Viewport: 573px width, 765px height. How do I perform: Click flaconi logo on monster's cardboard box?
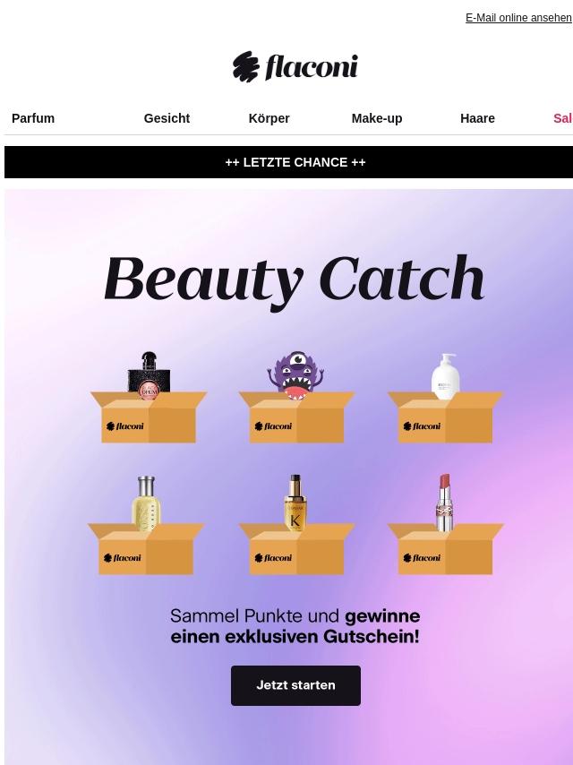pos(273,425)
